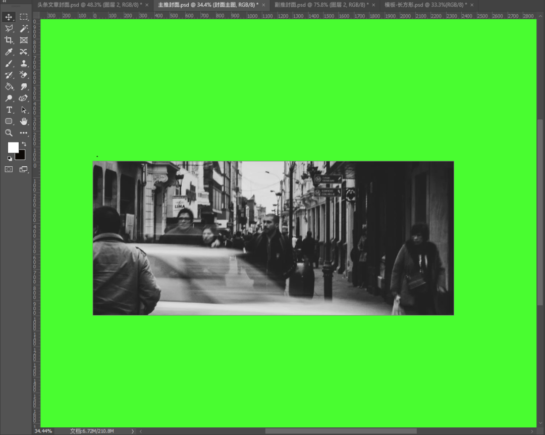Select the Move tool
545x435 pixels.
[x=9, y=17]
